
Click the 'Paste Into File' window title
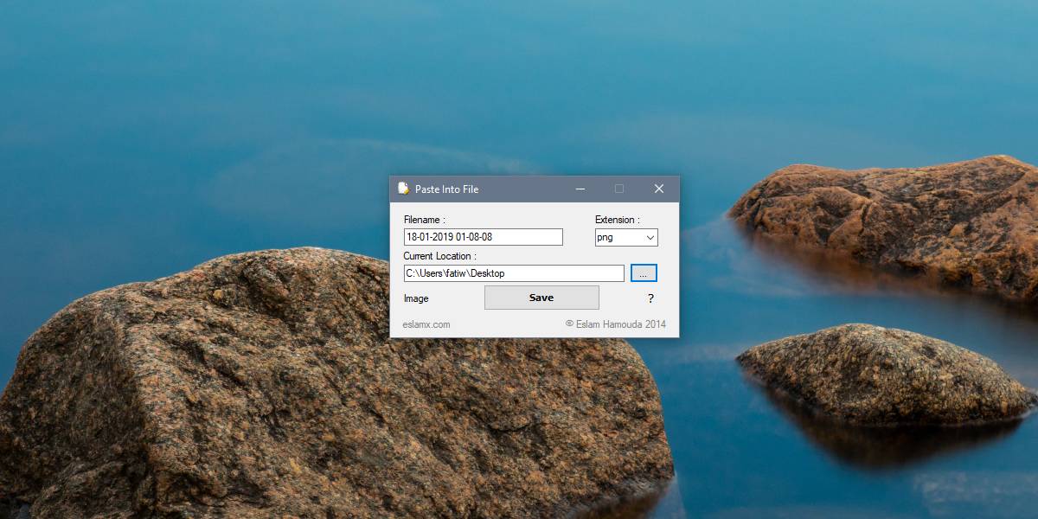pos(446,189)
